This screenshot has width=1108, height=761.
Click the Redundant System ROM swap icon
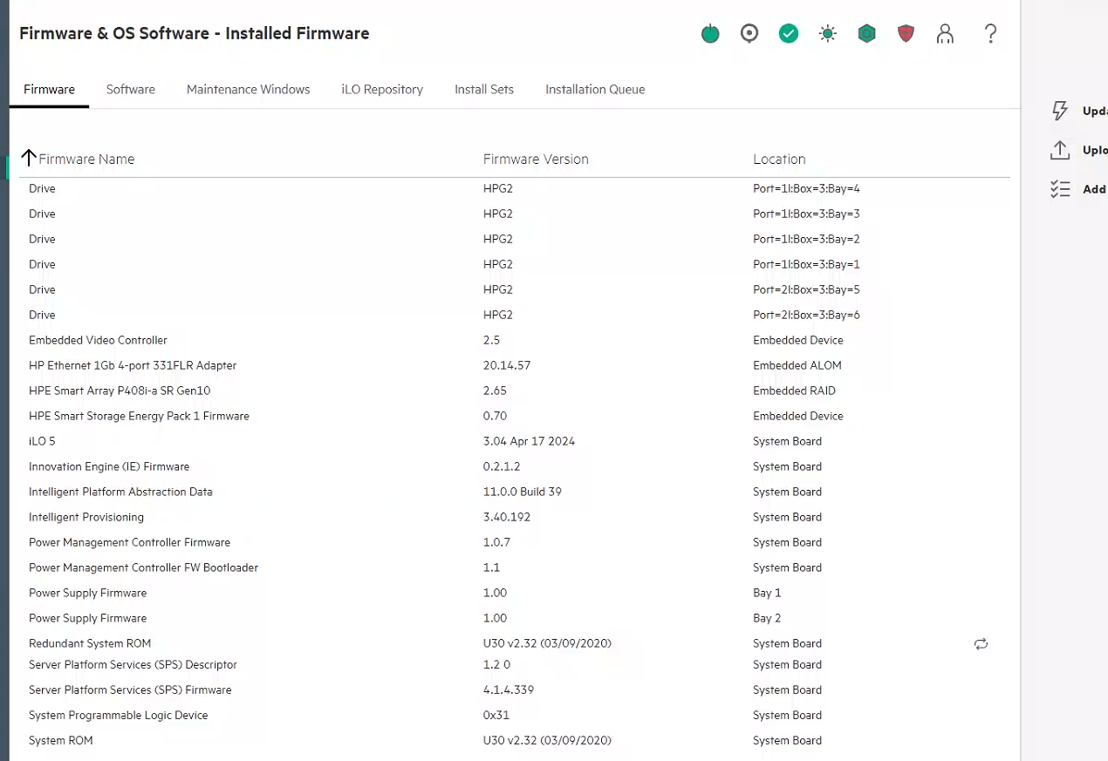tap(981, 644)
